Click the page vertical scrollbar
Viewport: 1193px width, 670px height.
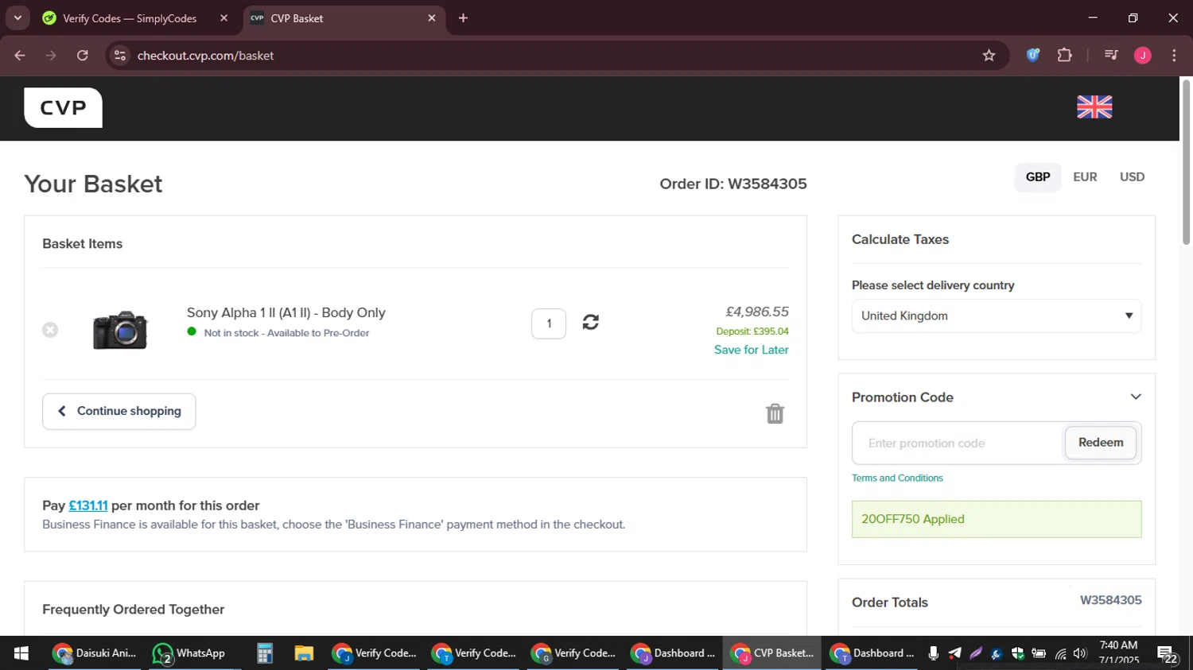pyautogui.click(x=1186, y=162)
